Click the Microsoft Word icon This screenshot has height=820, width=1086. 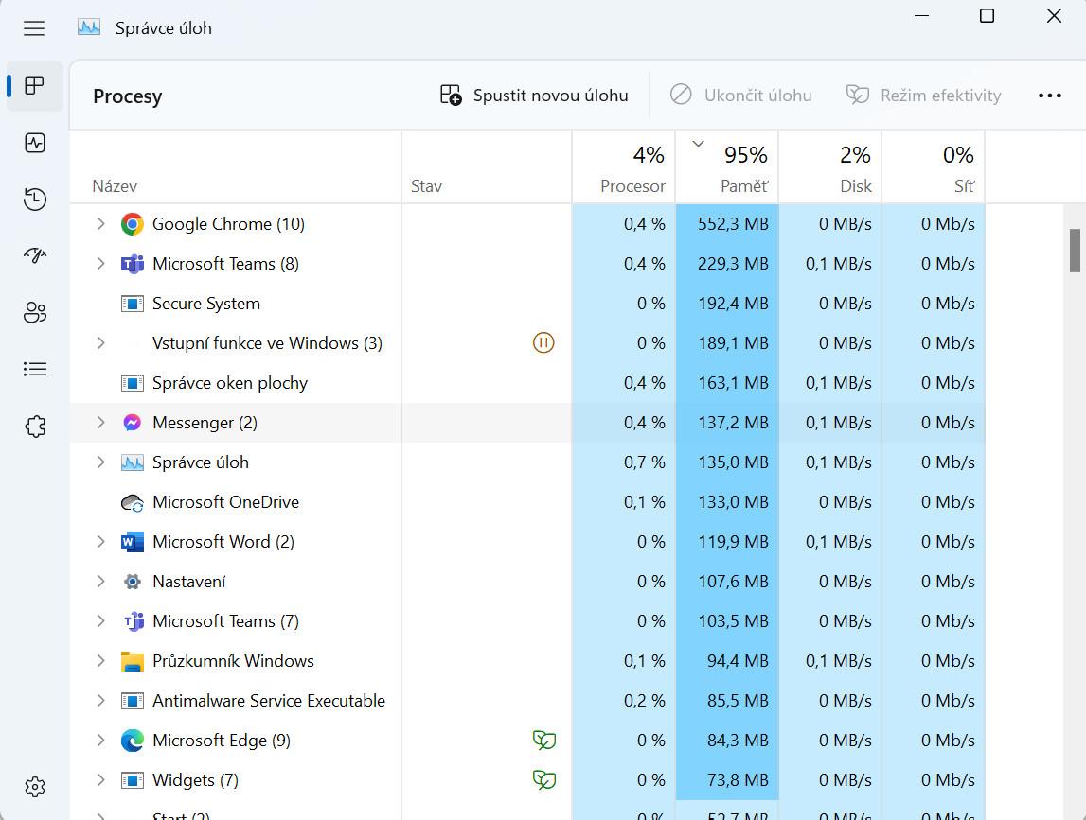[x=133, y=542]
